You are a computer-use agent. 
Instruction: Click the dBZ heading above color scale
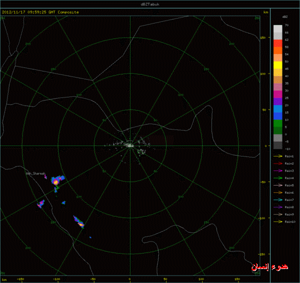click(x=285, y=17)
